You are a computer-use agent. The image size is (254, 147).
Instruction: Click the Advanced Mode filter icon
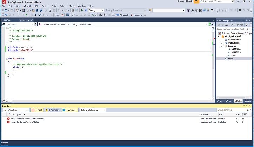196,1
